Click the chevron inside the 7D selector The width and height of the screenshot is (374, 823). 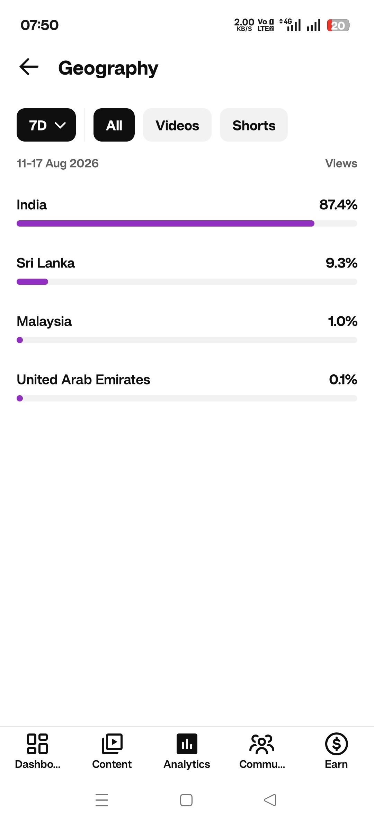tap(60, 126)
